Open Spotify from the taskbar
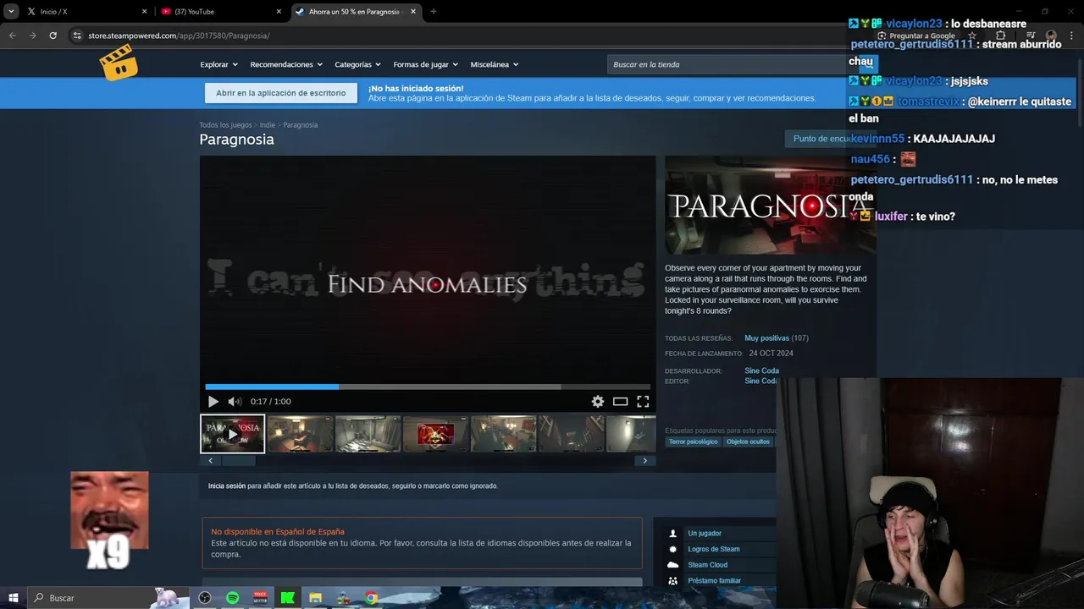The height and width of the screenshot is (609, 1084). coord(233,598)
